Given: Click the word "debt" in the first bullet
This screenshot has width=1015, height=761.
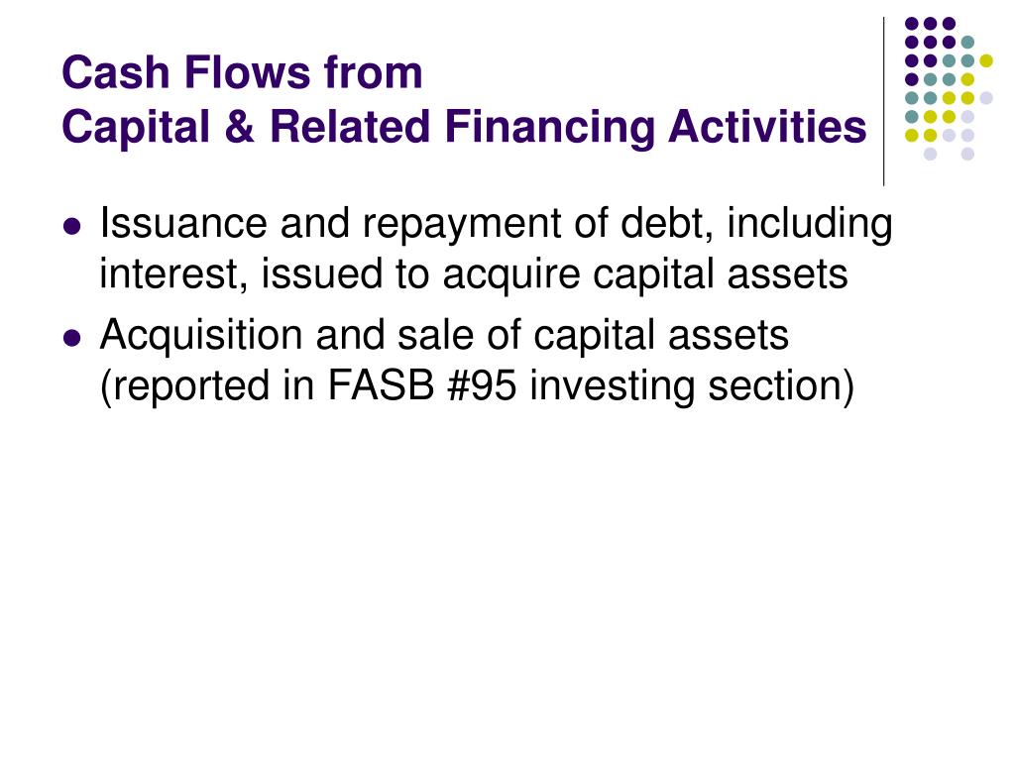Looking at the screenshot, I should click(667, 223).
